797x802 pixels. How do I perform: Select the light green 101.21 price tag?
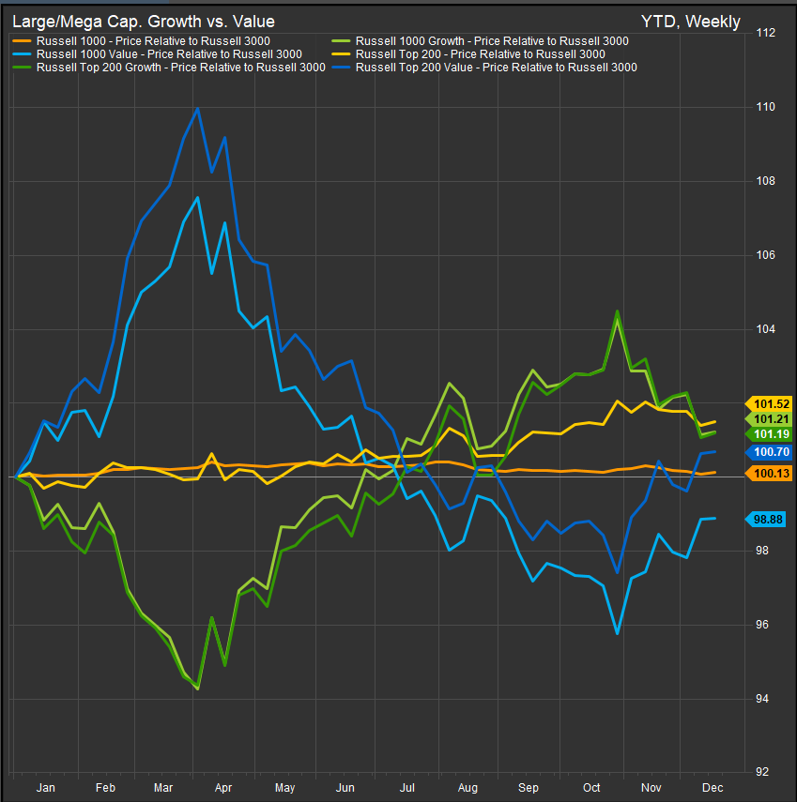[770, 419]
